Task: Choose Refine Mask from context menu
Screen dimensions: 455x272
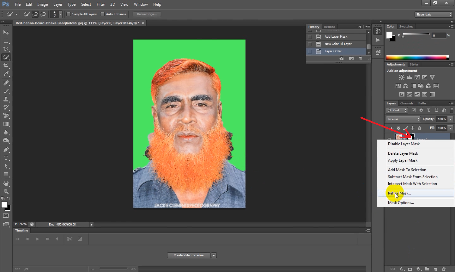Action: pos(399,193)
